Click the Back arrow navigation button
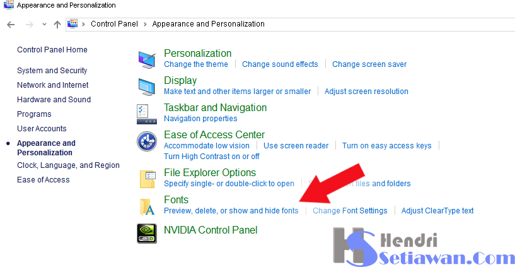 coord(10,24)
